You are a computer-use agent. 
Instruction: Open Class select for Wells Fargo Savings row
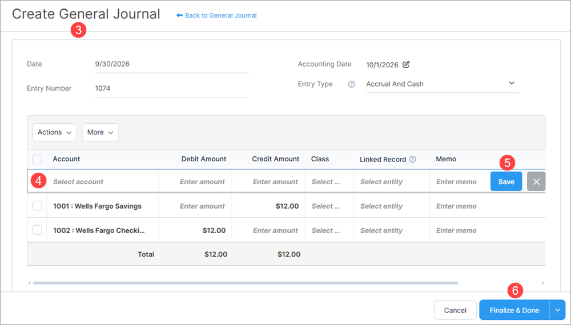[x=329, y=206]
